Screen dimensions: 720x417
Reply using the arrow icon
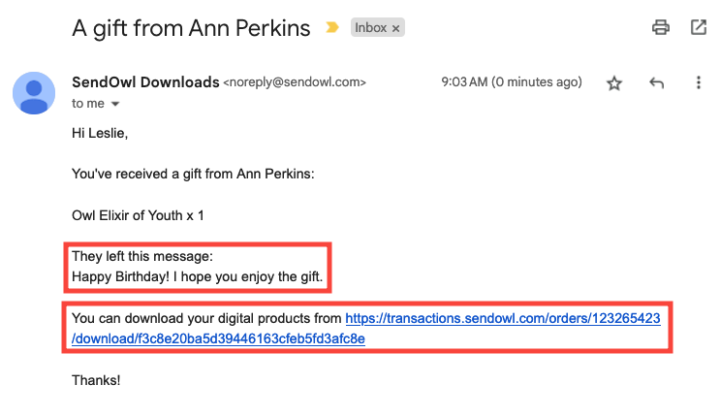(656, 83)
